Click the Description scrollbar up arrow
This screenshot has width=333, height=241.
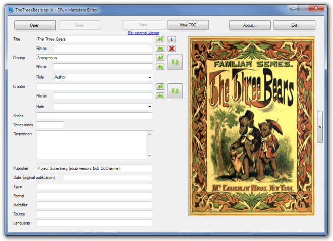(x=149, y=134)
